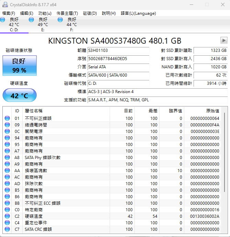Click status orb for attribute 09 row
230x237 pixels.
point(7,125)
